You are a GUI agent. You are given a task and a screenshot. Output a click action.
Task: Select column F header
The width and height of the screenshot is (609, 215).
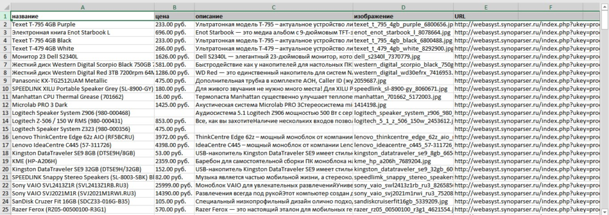[550, 7]
